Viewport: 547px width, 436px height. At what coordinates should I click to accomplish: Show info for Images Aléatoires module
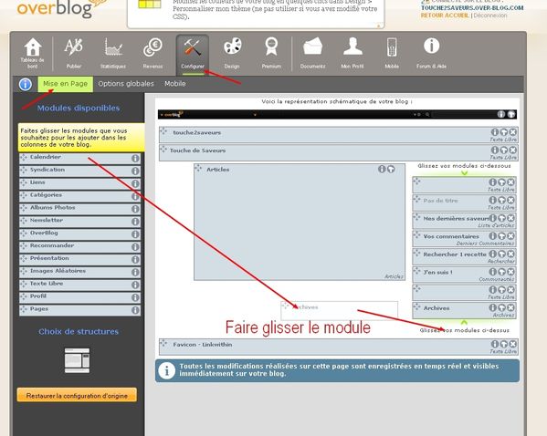(x=135, y=272)
